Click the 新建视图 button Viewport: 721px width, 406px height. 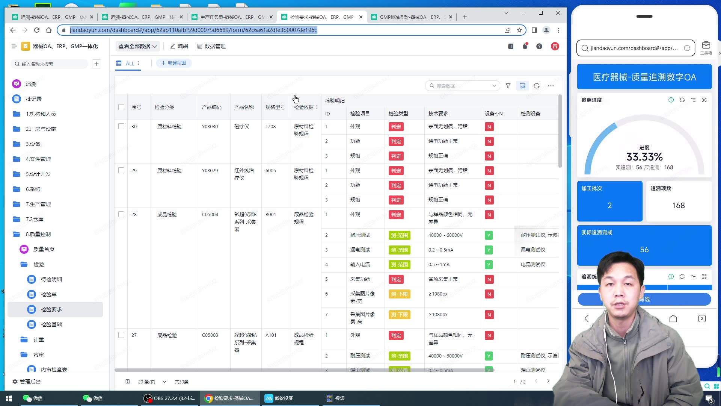click(174, 63)
